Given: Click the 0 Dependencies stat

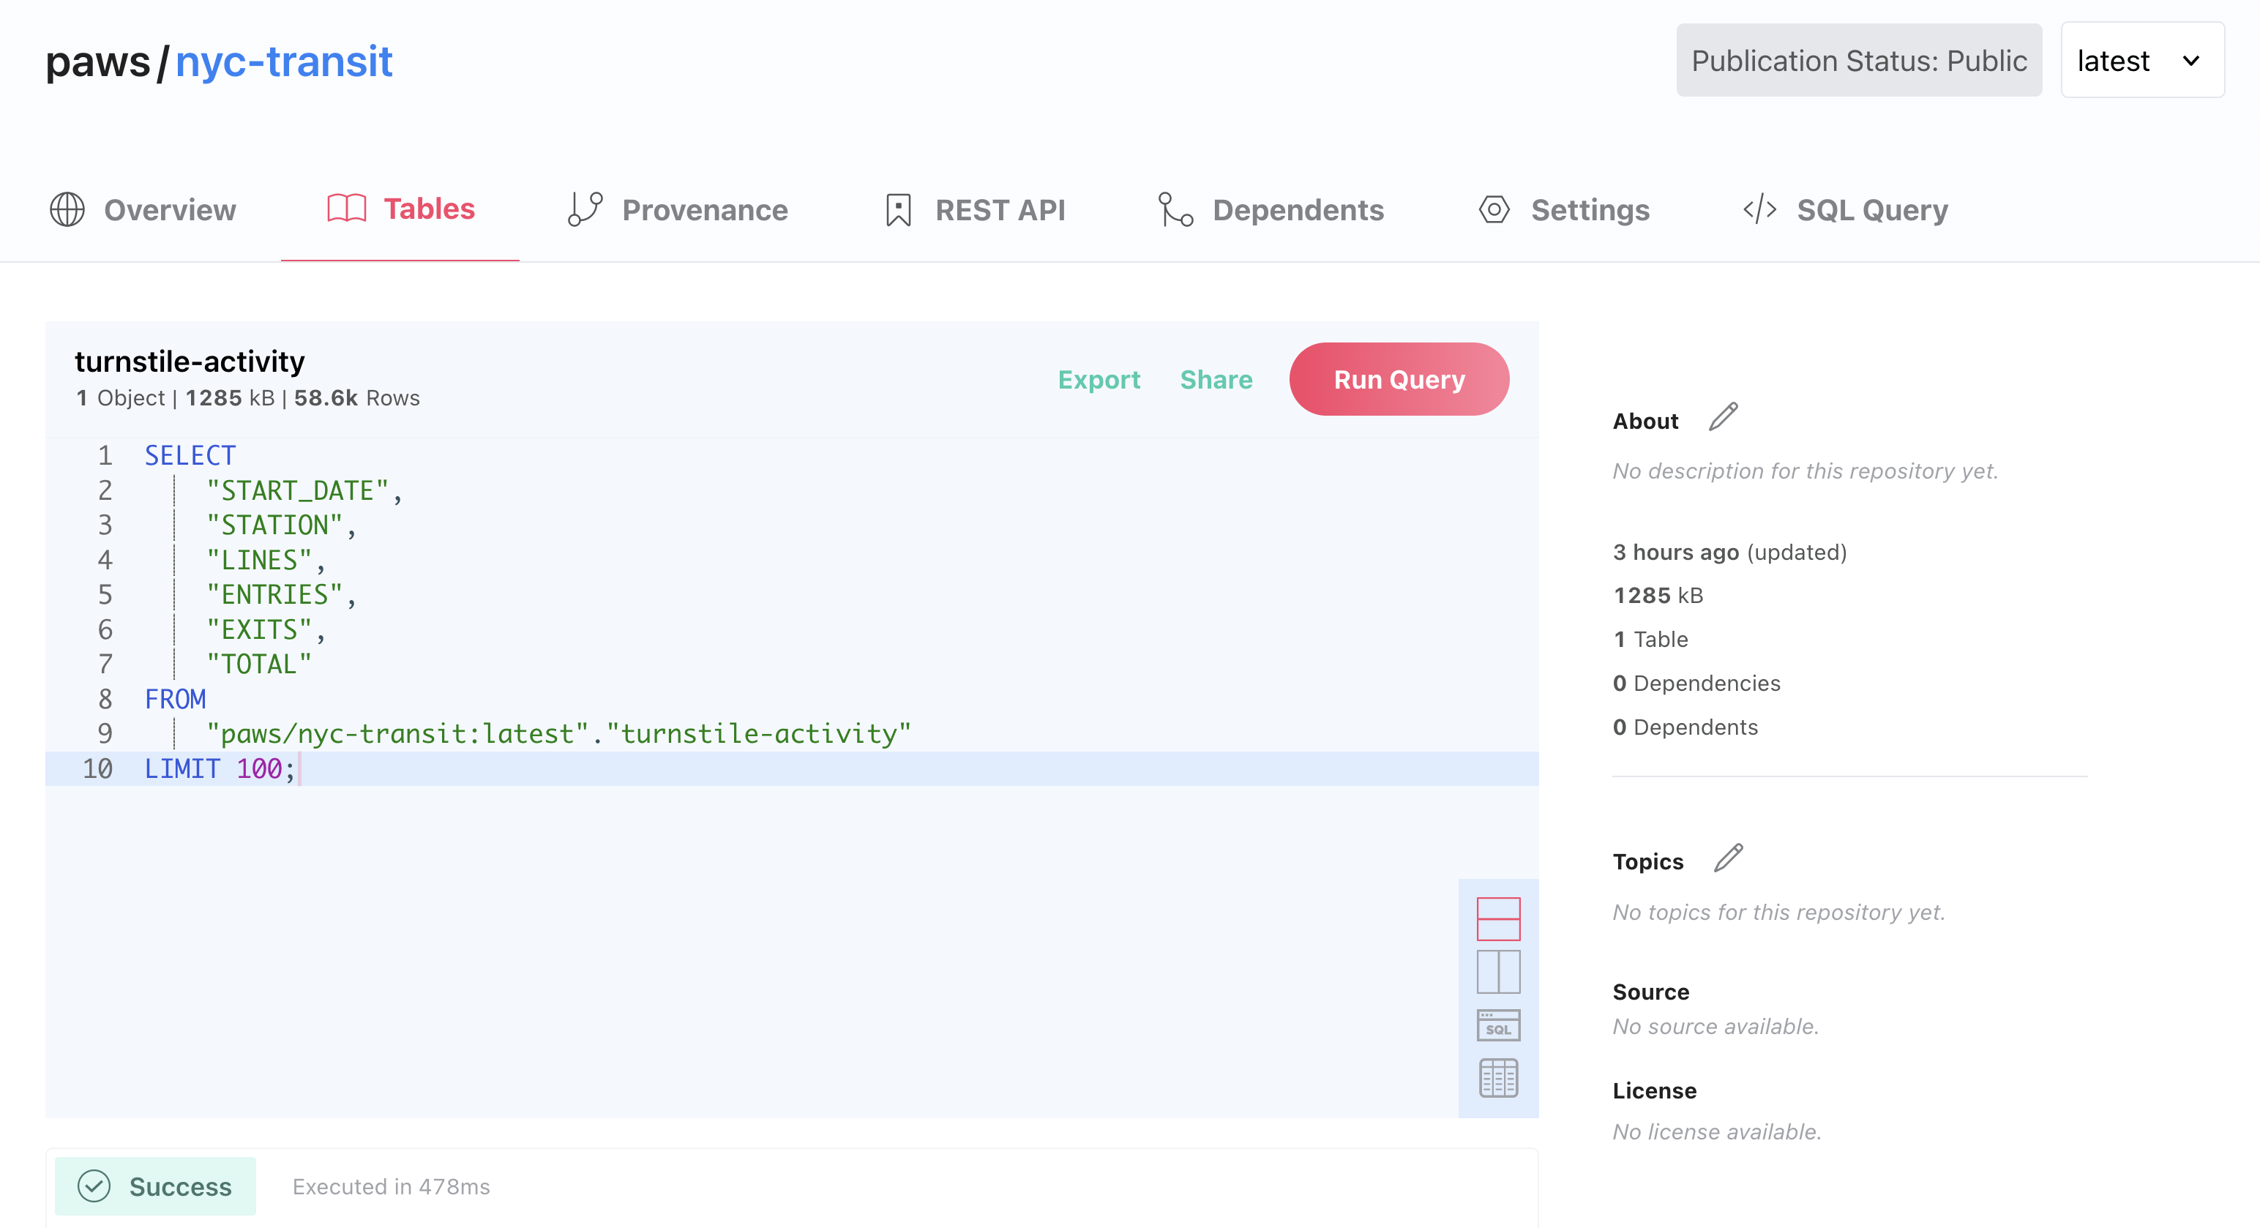Looking at the screenshot, I should [x=1696, y=684].
